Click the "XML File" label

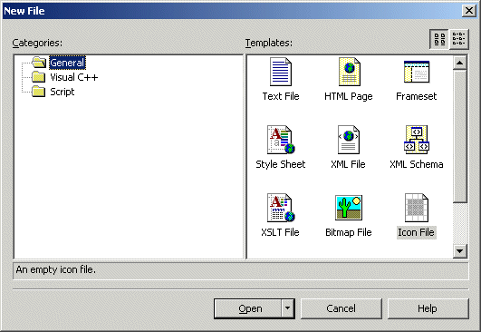click(348, 164)
